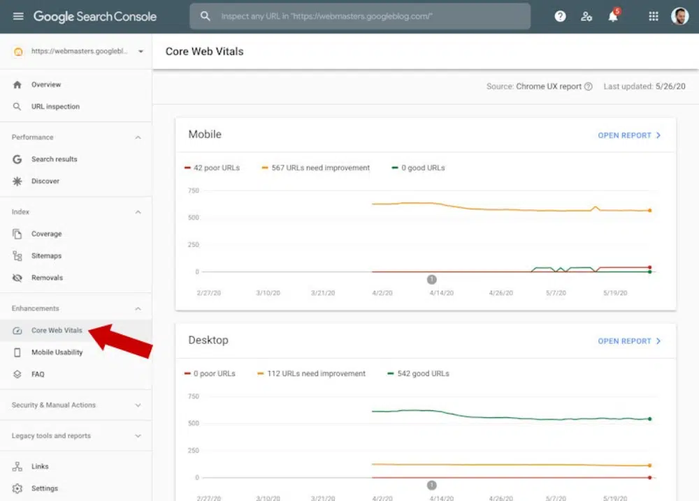The height and width of the screenshot is (501, 699).
Task: Go to the Coverage report
Action: click(46, 234)
